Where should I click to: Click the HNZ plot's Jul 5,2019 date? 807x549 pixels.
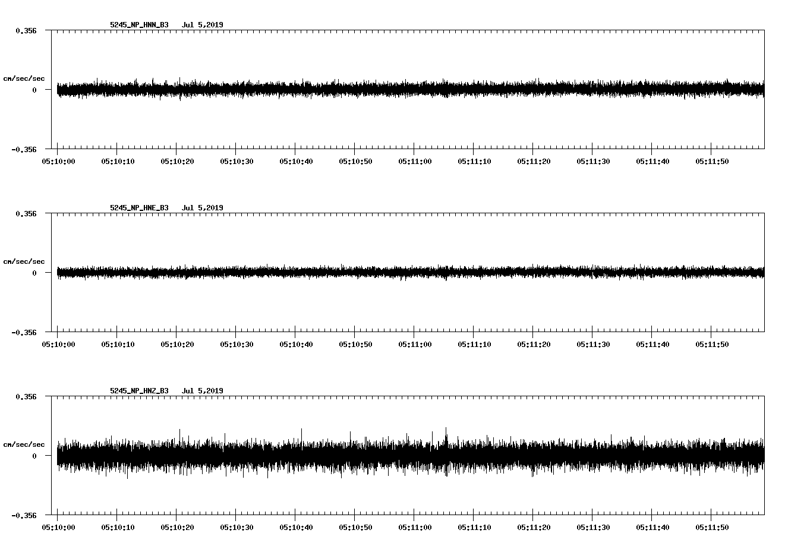click(203, 391)
